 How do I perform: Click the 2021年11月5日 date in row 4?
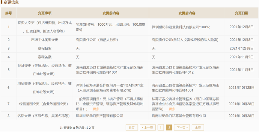242,57
